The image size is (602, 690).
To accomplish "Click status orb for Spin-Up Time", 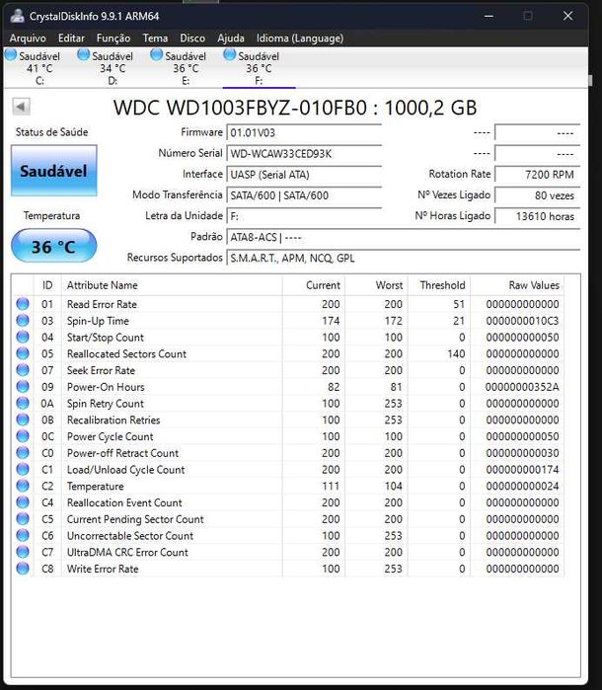I will [x=23, y=321].
